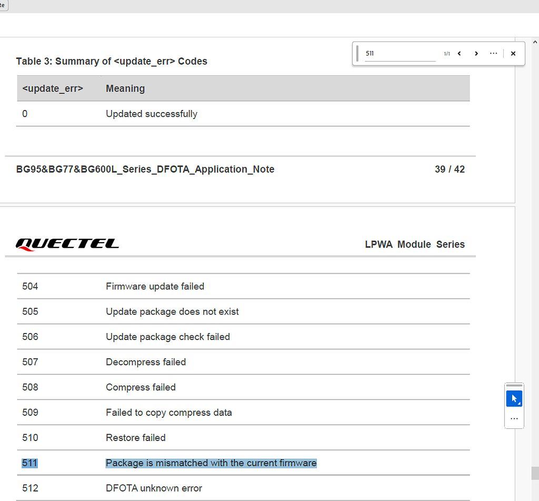Click the Package is mismatched highlighted text
The image size is (539, 501).
tap(211, 463)
